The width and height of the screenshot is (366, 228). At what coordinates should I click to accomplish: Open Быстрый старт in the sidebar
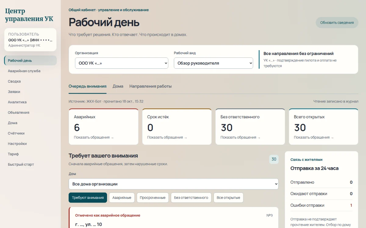coord(30,164)
